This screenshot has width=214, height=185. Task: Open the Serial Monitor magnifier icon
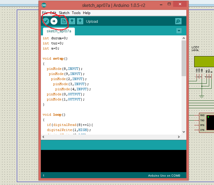pos(178,21)
